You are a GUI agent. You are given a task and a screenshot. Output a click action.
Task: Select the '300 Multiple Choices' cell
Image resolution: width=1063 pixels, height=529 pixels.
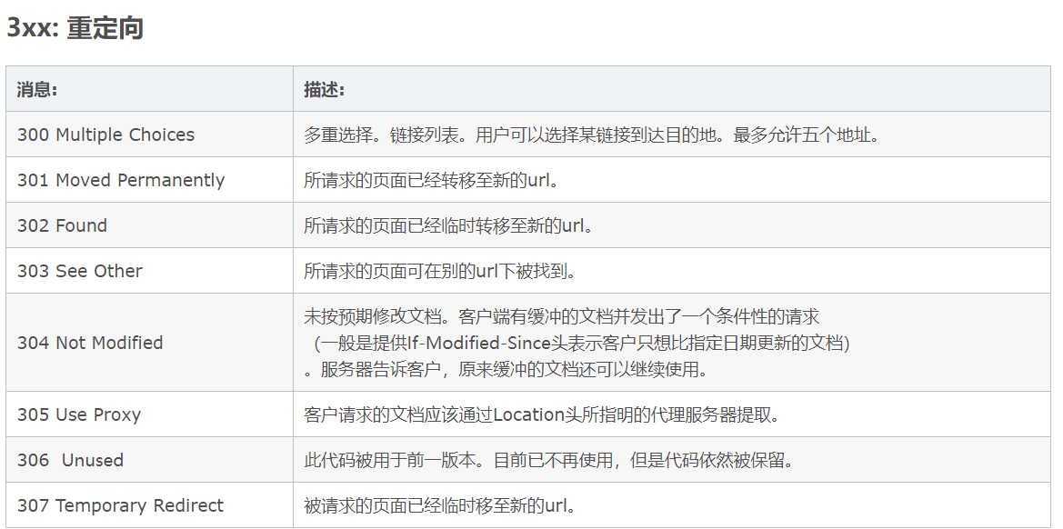149,135
